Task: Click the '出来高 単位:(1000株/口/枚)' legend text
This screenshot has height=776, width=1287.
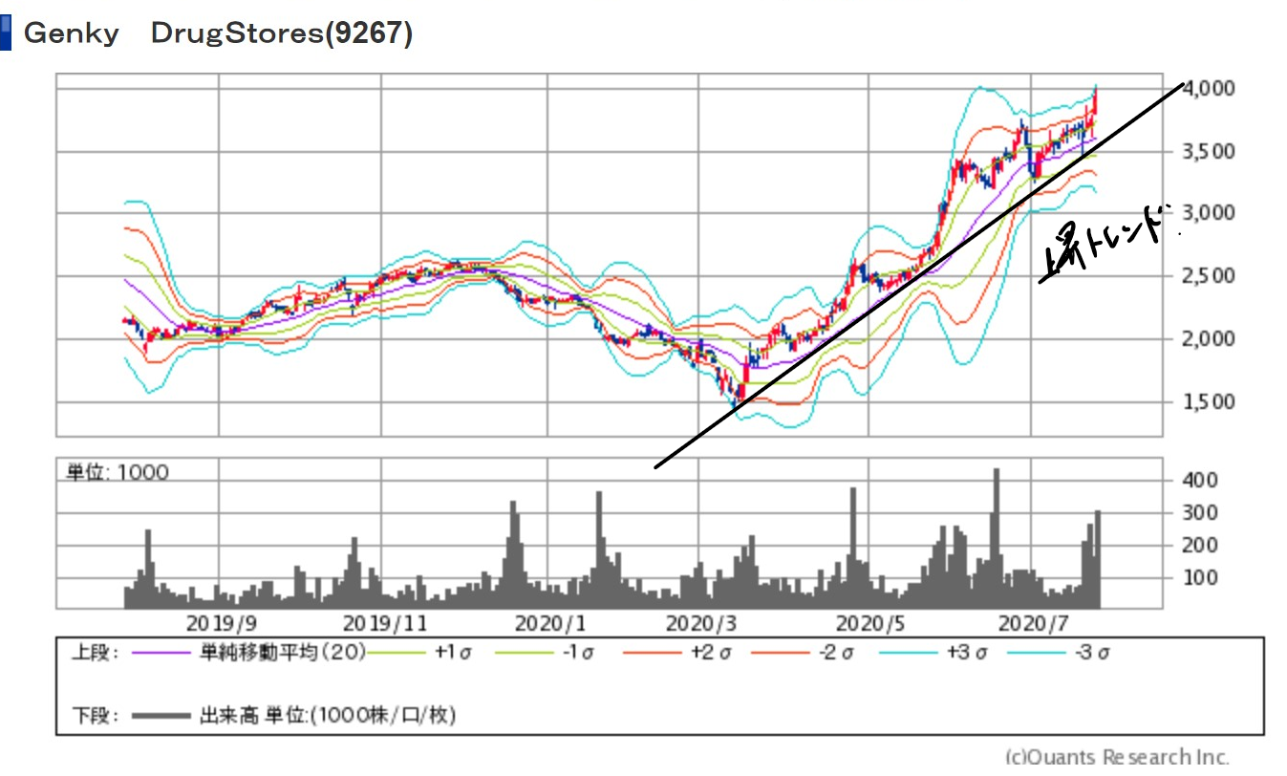Action: [x=327, y=715]
